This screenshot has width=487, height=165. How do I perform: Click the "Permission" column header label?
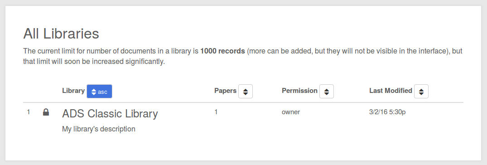point(300,91)
